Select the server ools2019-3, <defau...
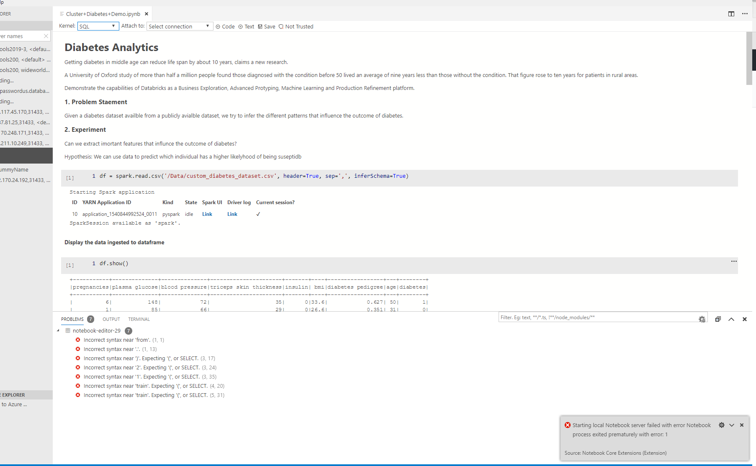756x466 pixels. [x=26, y=49]
